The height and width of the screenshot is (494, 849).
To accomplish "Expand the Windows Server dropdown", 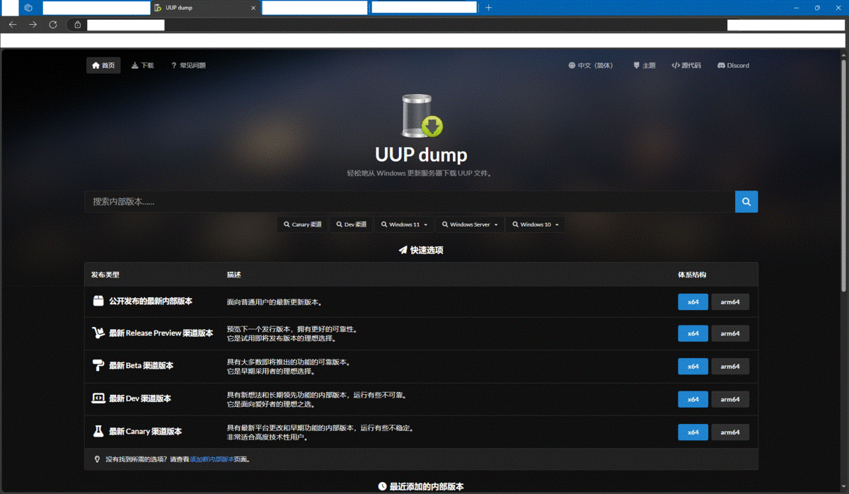I will (x=470, y=224).
